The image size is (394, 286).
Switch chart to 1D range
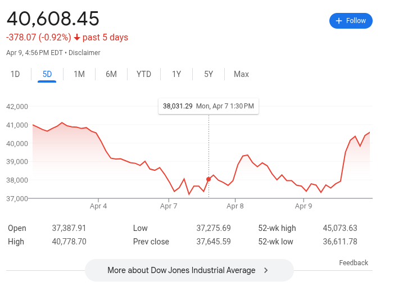tap(15, 74)
